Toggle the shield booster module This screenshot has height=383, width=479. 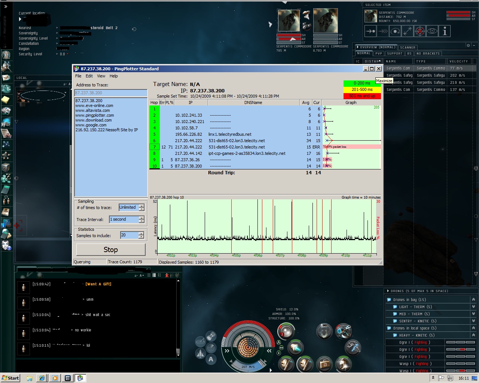pyautogui.click(x=286, y=331)
